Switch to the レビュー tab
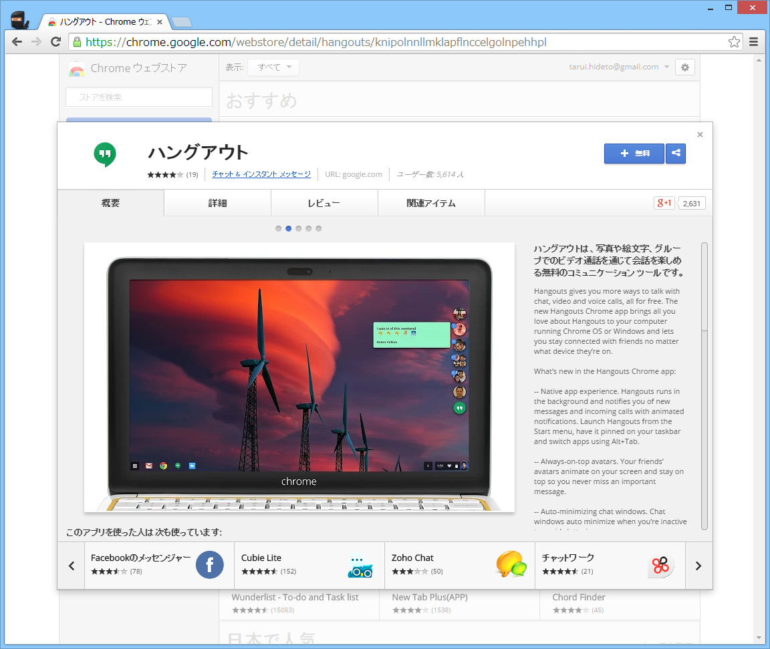Image resolution: width=770 pixels, height=649 pixels. pyautogui.click(x=324, y=202)
